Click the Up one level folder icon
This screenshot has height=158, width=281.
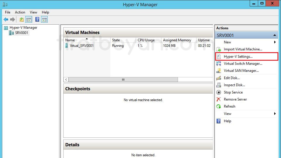pyautogui.click(x=22, y=19)
